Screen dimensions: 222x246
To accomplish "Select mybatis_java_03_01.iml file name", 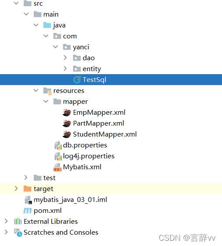I will 70,200.
